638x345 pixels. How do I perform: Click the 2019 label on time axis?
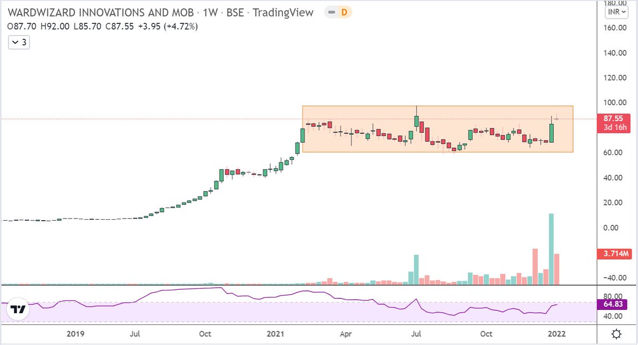pos(75,334)
